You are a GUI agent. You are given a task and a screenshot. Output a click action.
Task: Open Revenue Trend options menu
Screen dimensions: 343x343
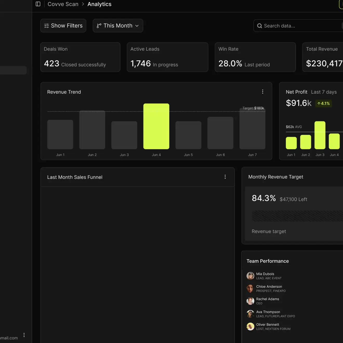pyautogui.click(x=263, y=92)
